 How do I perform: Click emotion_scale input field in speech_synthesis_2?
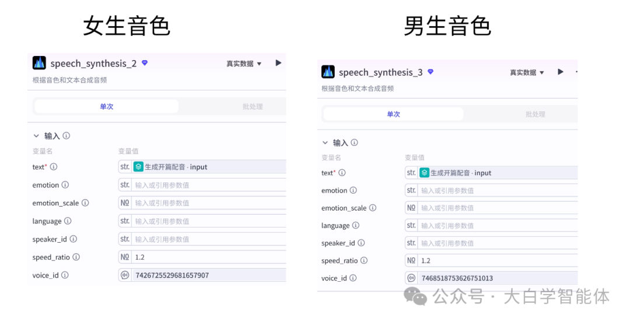(209, 203)
